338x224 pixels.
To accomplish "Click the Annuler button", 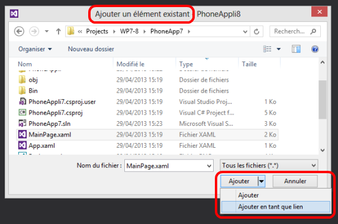I will [295, 181].
